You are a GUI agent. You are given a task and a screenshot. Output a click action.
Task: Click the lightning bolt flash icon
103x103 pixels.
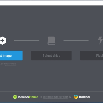(x=100, y=40)
